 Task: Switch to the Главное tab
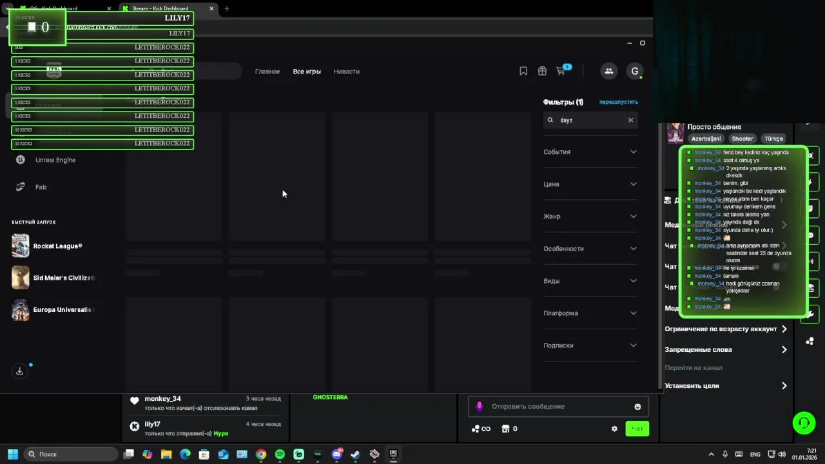267,72
